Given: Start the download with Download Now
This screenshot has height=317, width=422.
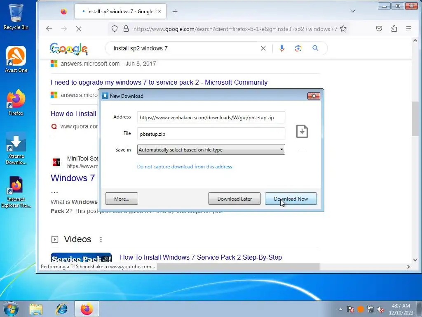Looking at the screenshot, I should (x=291, y=199).
